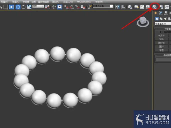The height and width of the screenshot is (128, 171).
Task: Enable the 自动栅格 checkbox
Action: (x=161, y=32)
